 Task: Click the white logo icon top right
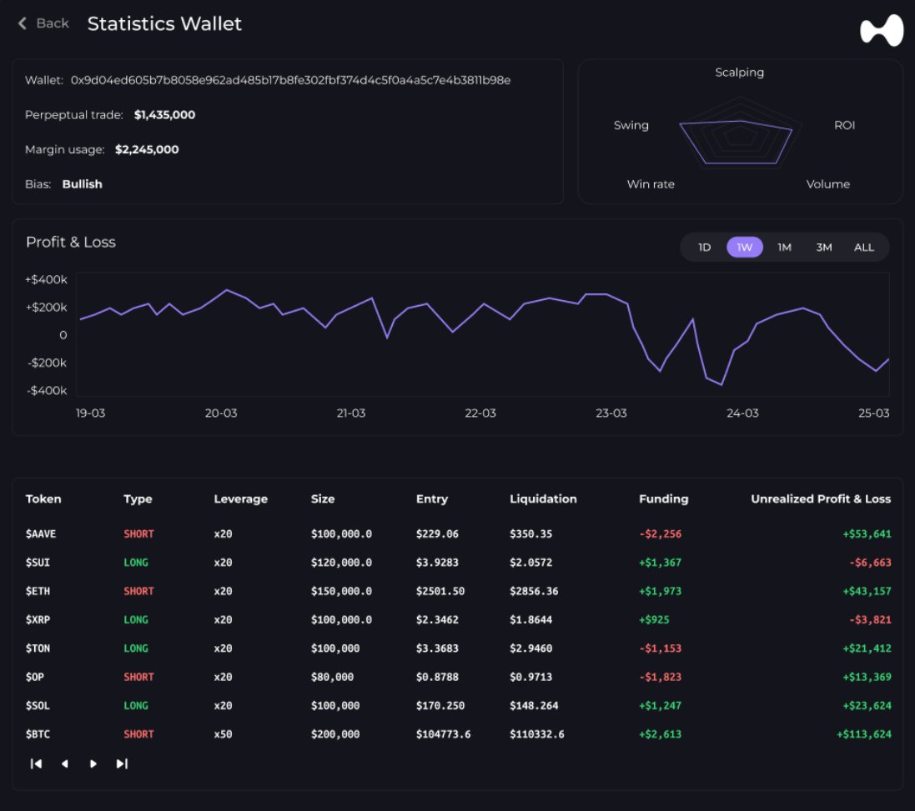882,31
